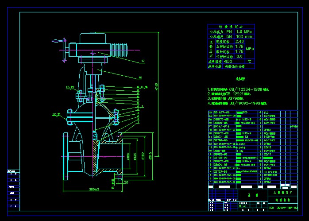This screenshot has height=221, width=309.
Task: Select note 1 text 'GB/T12234-1989'
Action: [246, 89]
